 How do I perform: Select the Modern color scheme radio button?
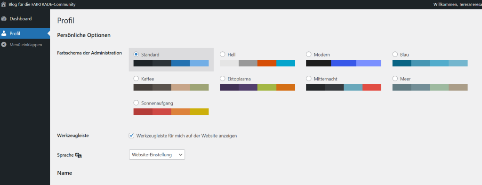coord(309,54)
